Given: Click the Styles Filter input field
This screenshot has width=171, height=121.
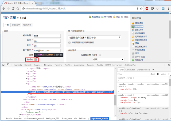Looking at the screenshot, I should 133,74.
